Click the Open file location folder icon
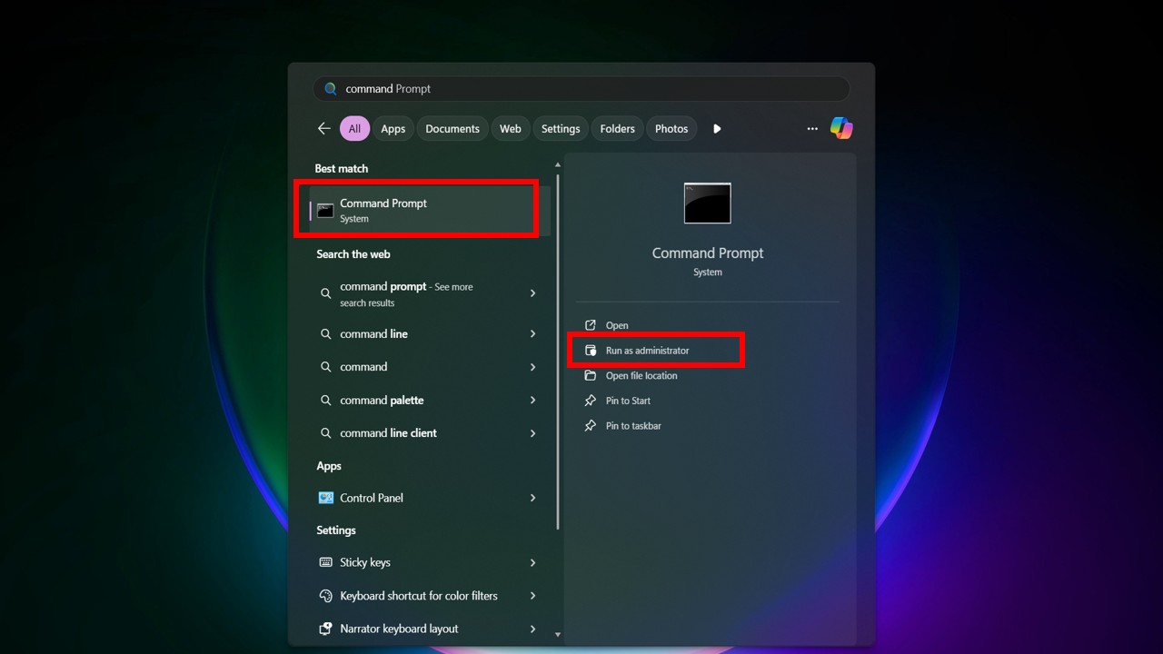Image resolution: width=1163 pixels, height=654 pixels. [x=591, y=376]
